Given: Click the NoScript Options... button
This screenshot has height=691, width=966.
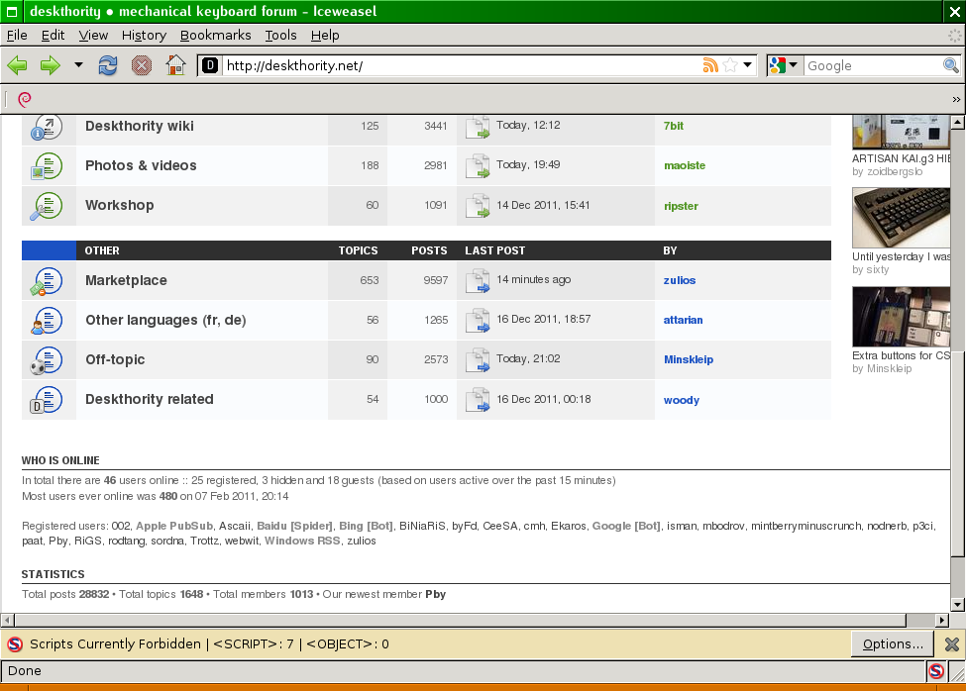Looking at the screenshot, I should tap(892, 643).
